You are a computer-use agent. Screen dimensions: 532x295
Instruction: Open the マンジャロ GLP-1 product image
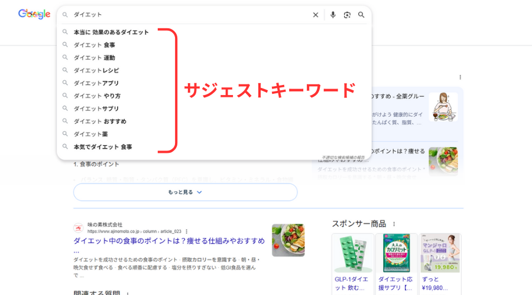tap(440, 253)
